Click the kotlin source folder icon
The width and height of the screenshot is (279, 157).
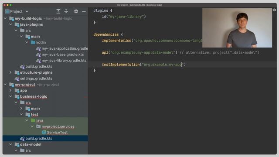33,42
